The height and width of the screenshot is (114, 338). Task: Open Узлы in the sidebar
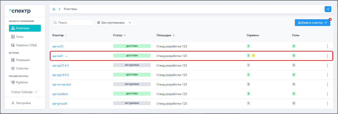[20, 37]
